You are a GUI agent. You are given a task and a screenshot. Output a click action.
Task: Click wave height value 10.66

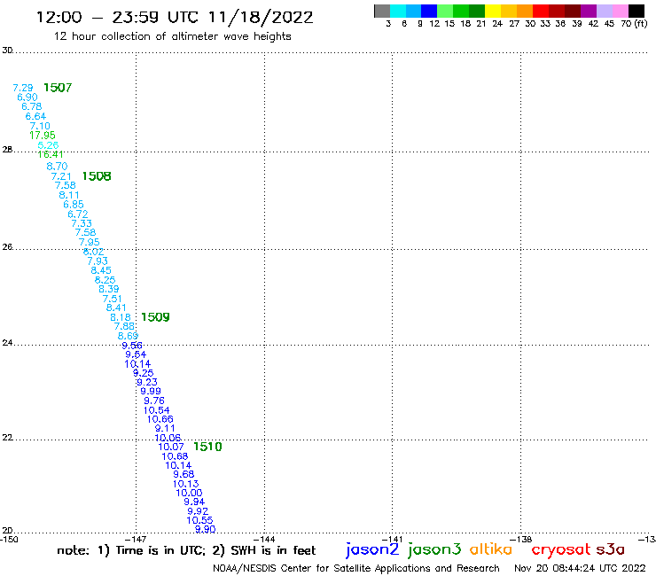coord(160,419)
